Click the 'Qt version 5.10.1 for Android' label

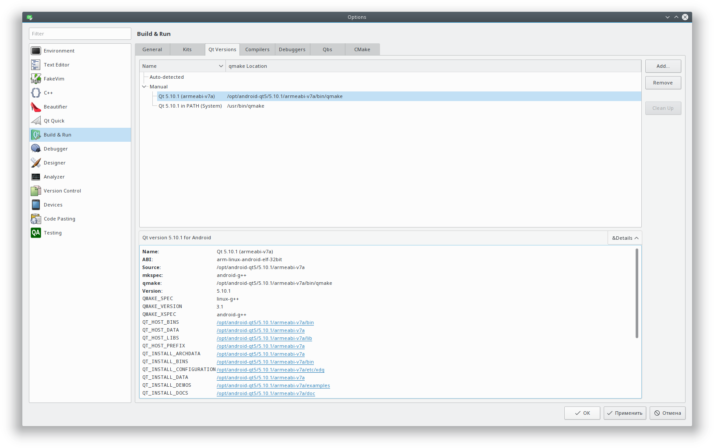(176, 238)
